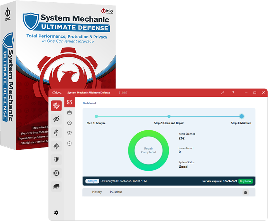Select Step 1: Analyze marker
The height and width of the screenshot is (221, 268).
(x=96, y=116)
